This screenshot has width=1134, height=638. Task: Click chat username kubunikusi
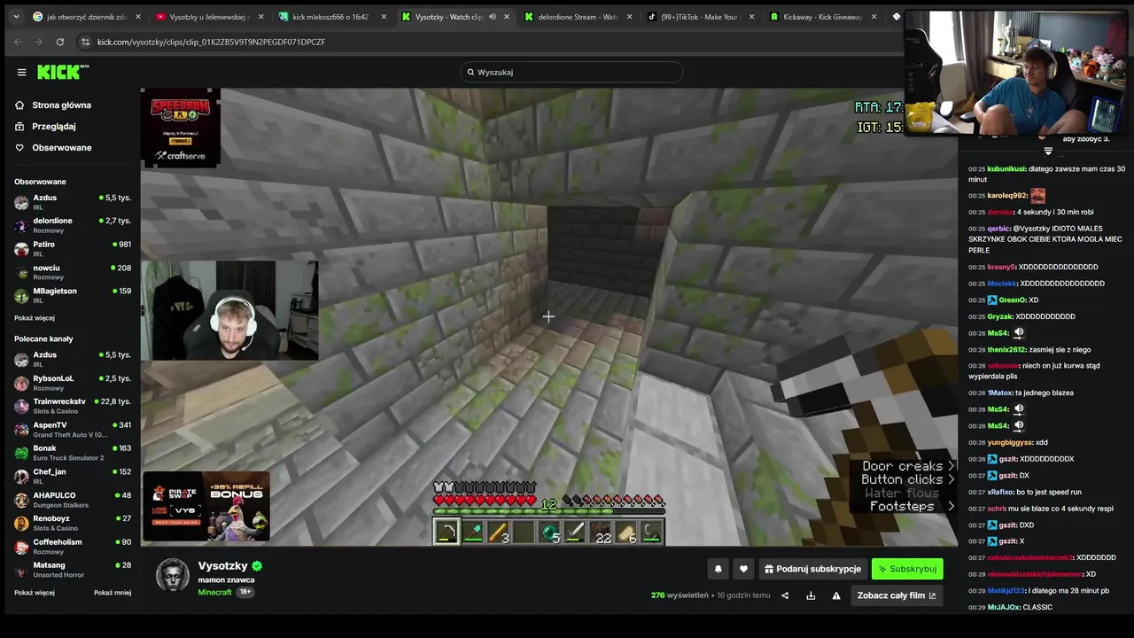(x=1006, y=168)
